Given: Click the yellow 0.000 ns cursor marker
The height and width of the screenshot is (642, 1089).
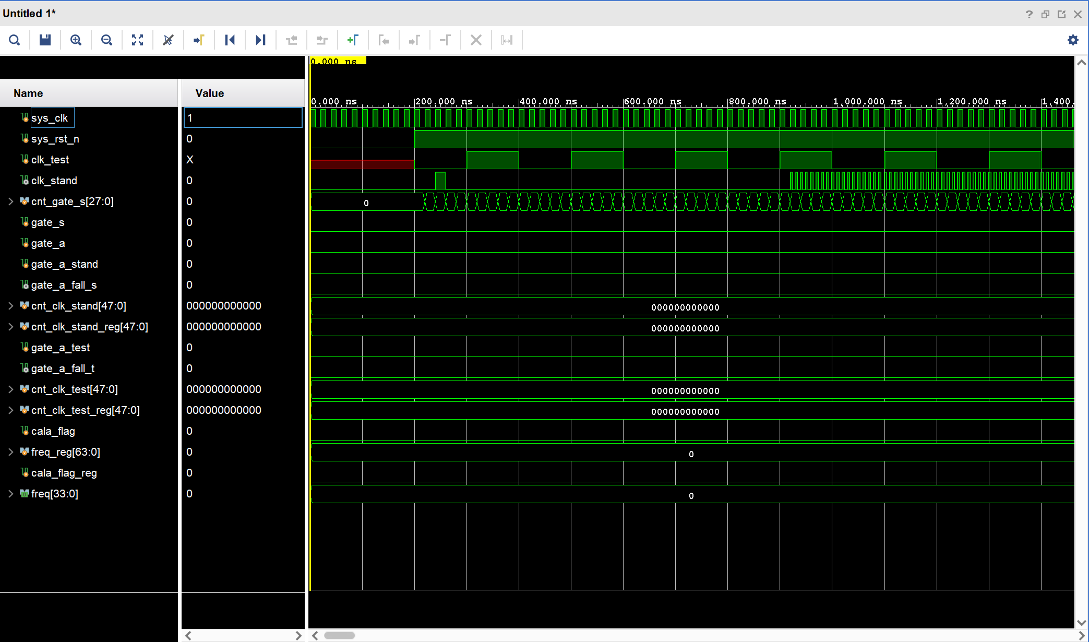Looking at the screenshot, I should 338,61.
